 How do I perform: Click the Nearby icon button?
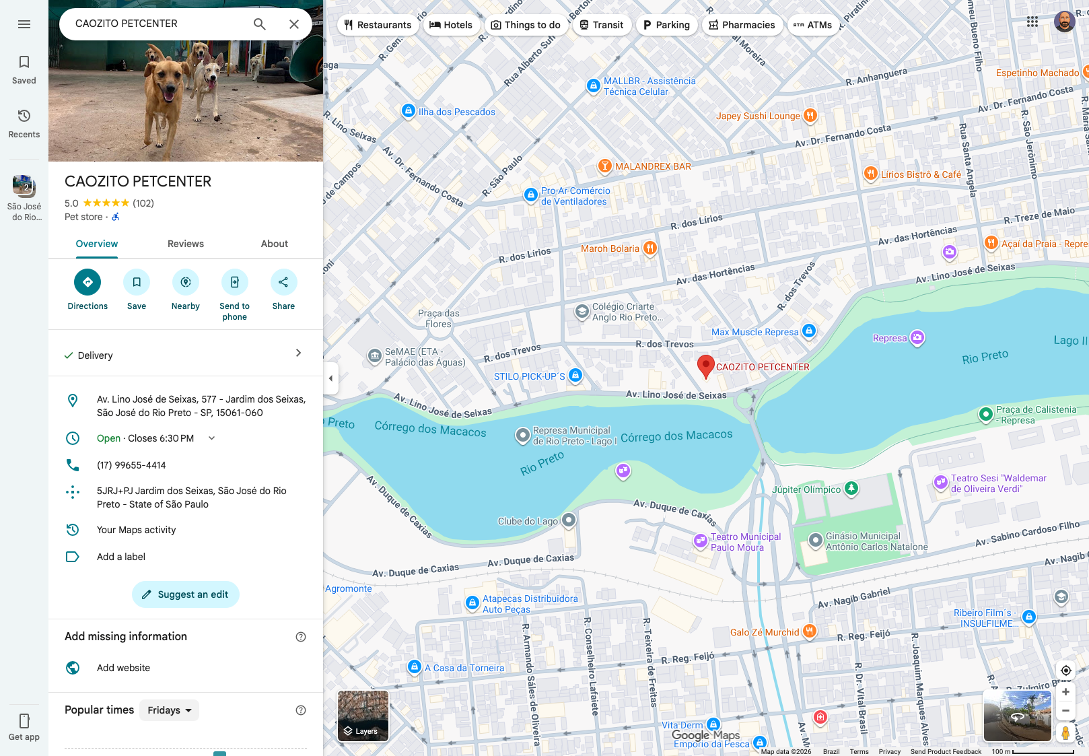pos(186,282)
